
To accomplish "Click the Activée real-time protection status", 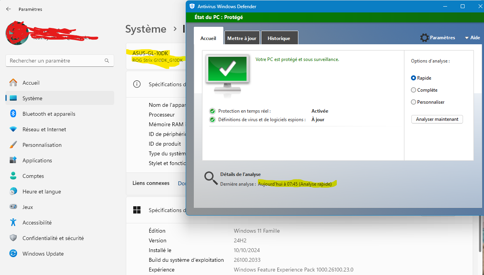I will pyautogui.click(x=320, y=111).
